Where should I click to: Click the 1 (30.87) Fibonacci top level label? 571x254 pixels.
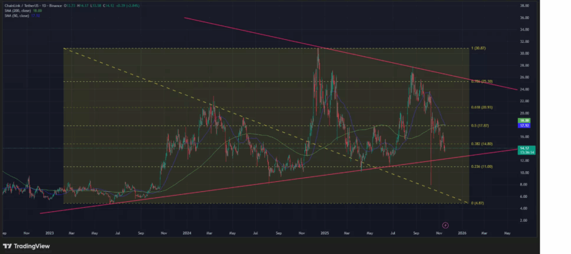coord(480,48)
